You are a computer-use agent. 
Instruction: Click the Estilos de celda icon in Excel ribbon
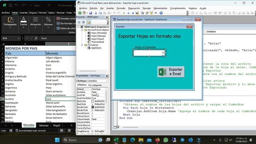click(58, 28)
